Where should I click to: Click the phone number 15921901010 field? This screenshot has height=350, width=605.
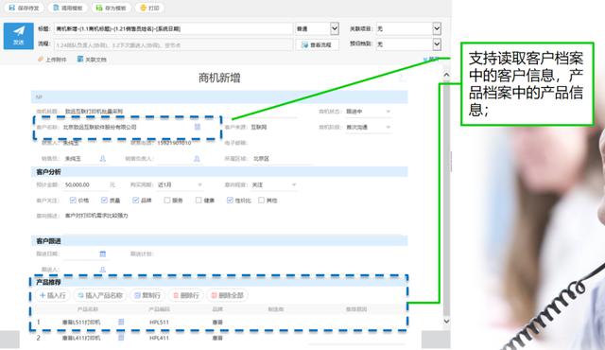coord(174,143)
